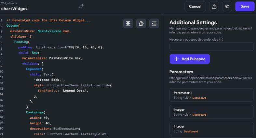
Task: Click the 'Expanded(' code line
Action: pyautogui.click(x=34, y=69)
